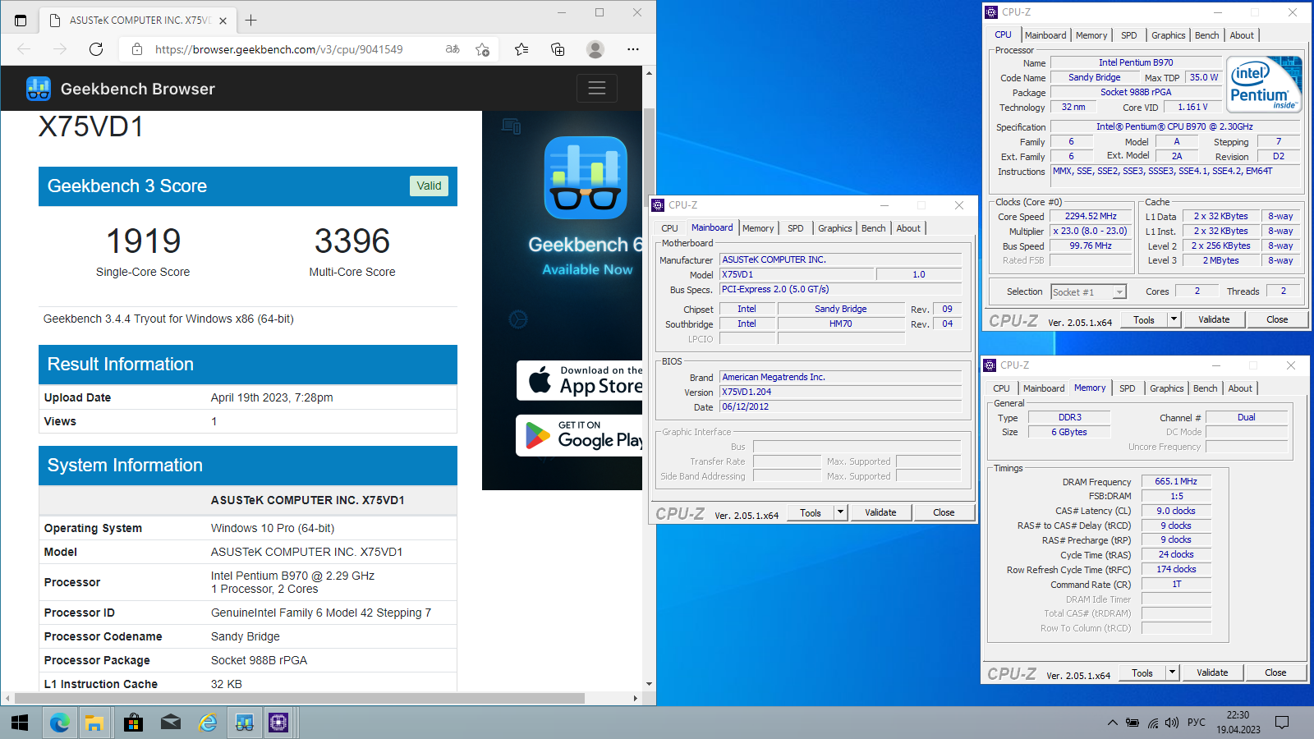Viewport: 1314px width, 739px height.
Task: Click Close button in Memory CPU-Z window
Action: click(x=1275, y=672)
